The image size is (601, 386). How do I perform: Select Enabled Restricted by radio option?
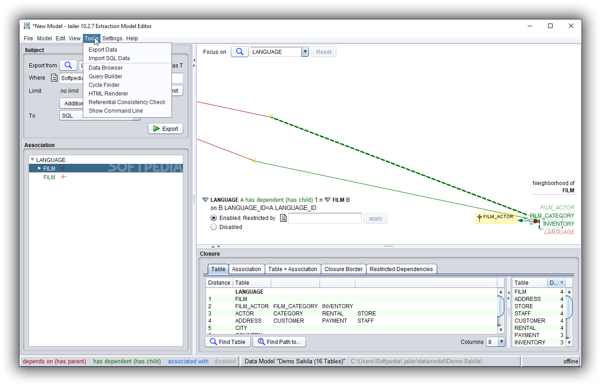pyautogui.click(x=214, y=218)
